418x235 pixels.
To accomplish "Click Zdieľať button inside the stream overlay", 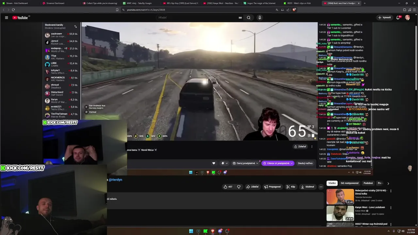I will tap(300, 147).
